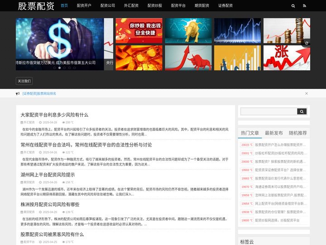326x245 pixels.
Task: Open 配资公司 menu item
Action: tap(108, 5)
